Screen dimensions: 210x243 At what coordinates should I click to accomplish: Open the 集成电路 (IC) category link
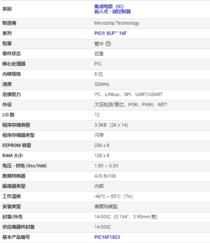109,6
